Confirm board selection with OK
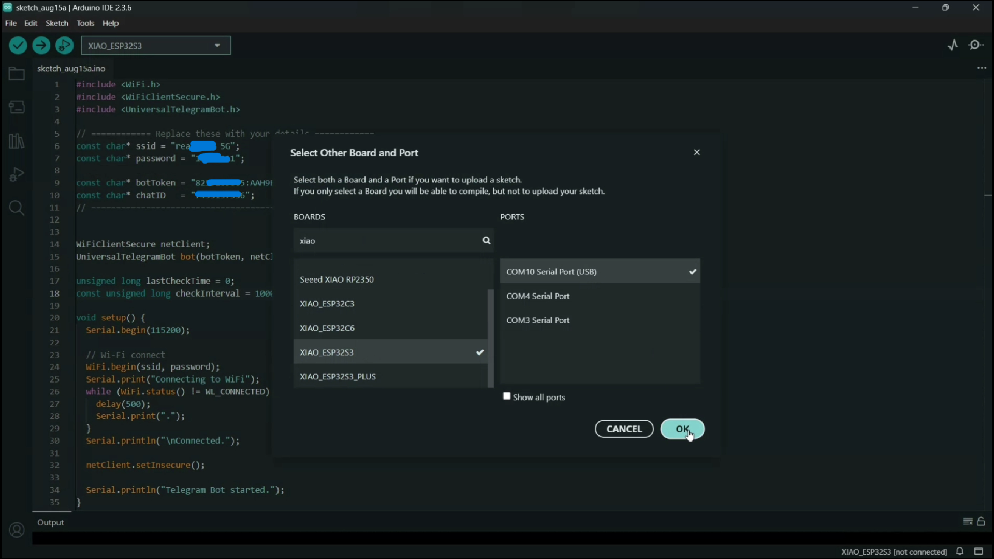This screenshot has height=559, width=994. 682,429
